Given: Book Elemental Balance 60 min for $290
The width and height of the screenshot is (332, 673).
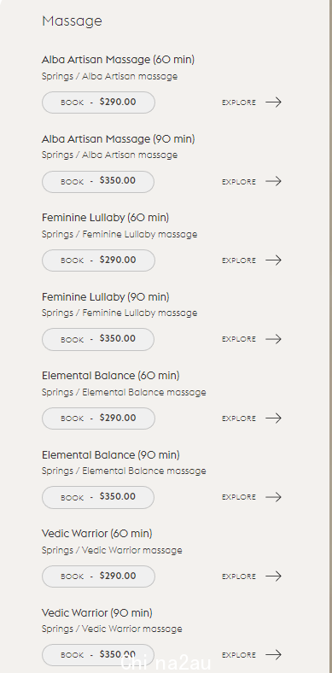Looking at the screenshot, I should pos(98,418).
